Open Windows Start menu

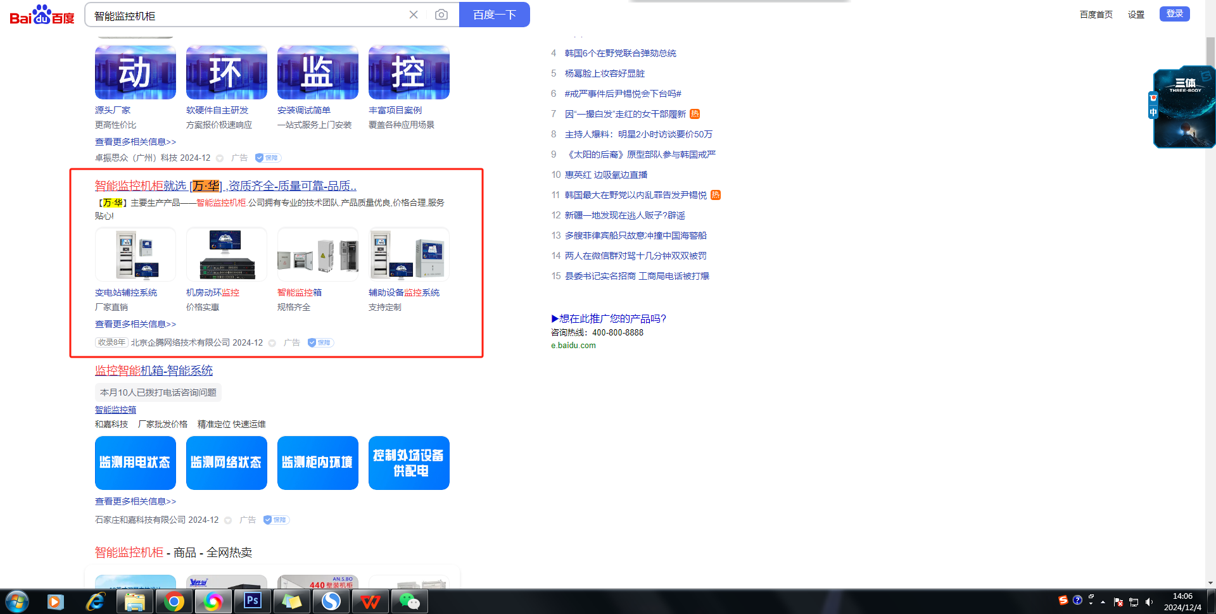coord(16,601)
